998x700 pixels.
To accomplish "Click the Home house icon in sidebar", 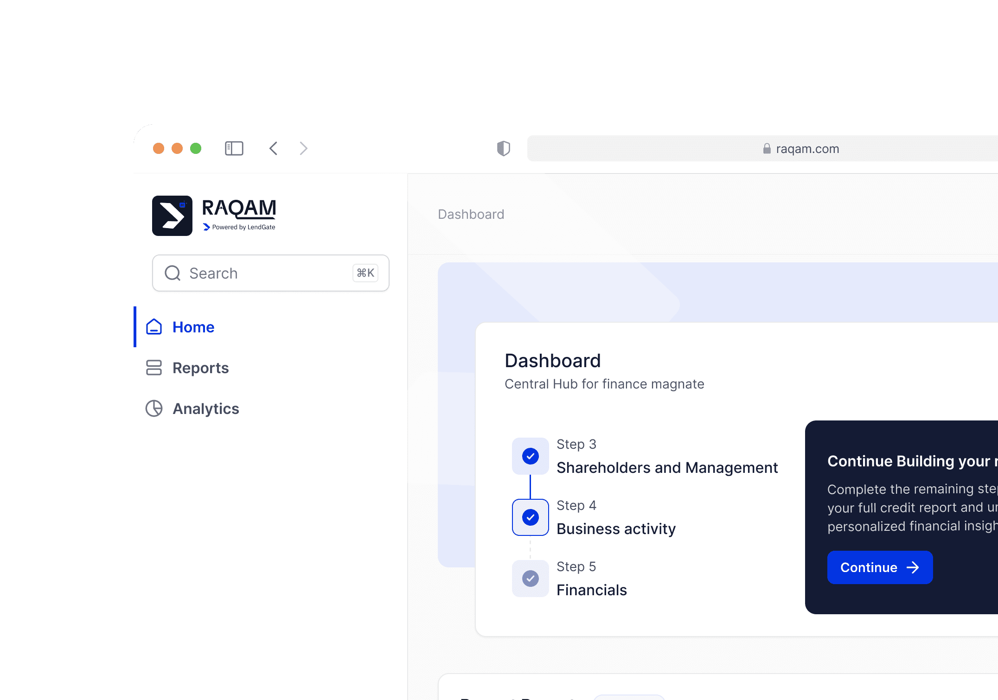I will coord(154,327).
